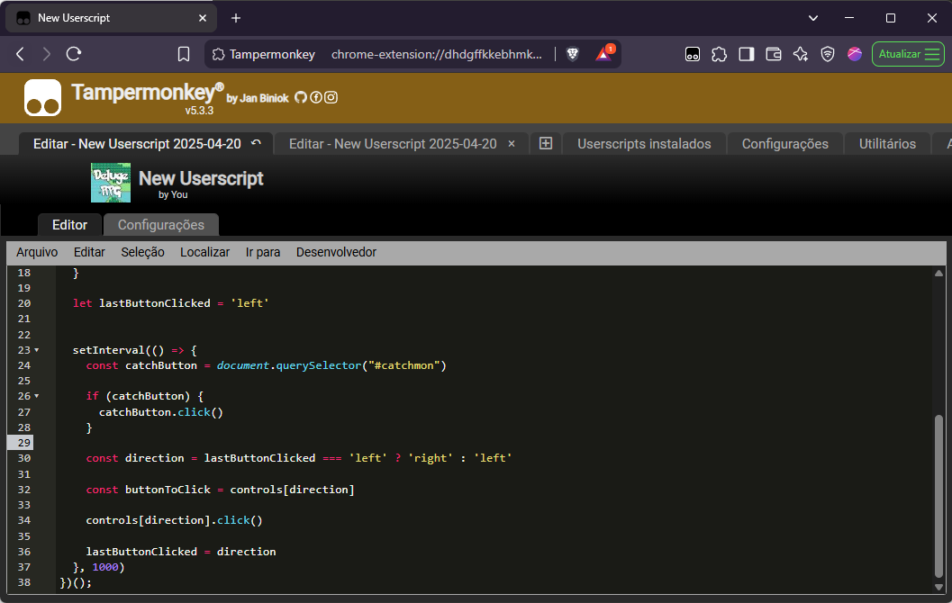Open the Desenvolvedor menu
The width and height of the screenshot is (952, 603).
pyautogui.click(x=336, y=252)
